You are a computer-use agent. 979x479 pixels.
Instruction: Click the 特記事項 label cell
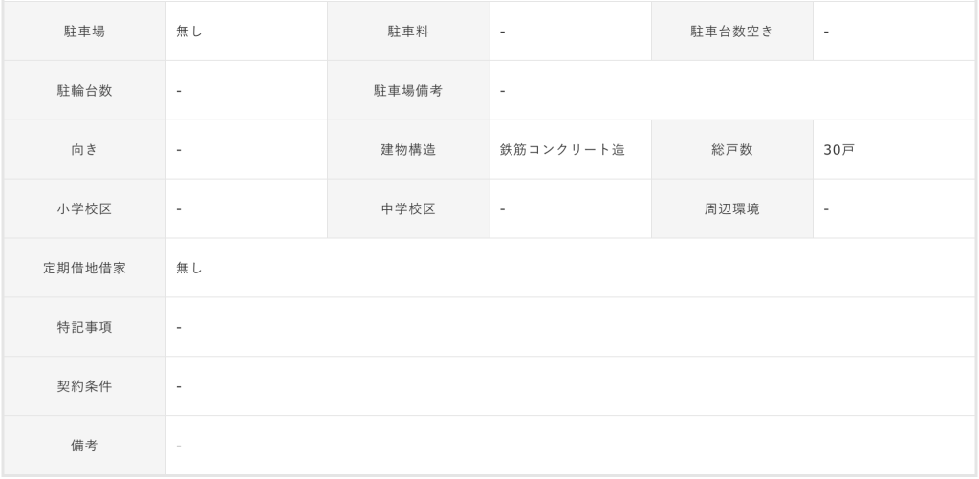click(84, 328)
